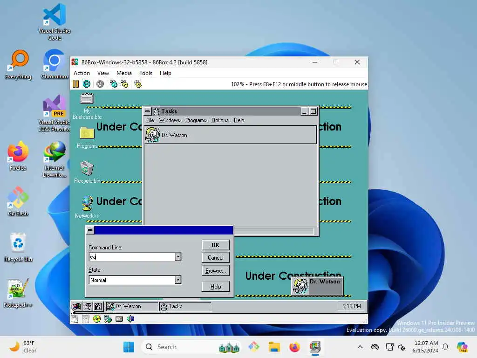Switch to Dr. Watson guest taskbar button
The height and width of the screenshot is (358, 477).
132,306
